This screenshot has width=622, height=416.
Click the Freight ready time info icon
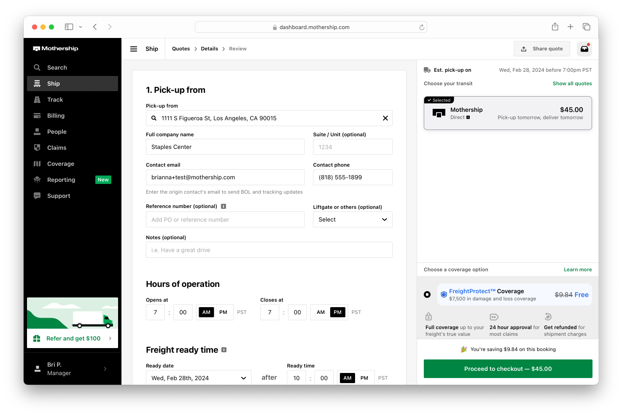click(224, 350)
